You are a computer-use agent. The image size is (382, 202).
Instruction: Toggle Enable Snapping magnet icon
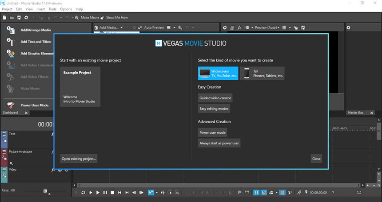tap(256, 192)
